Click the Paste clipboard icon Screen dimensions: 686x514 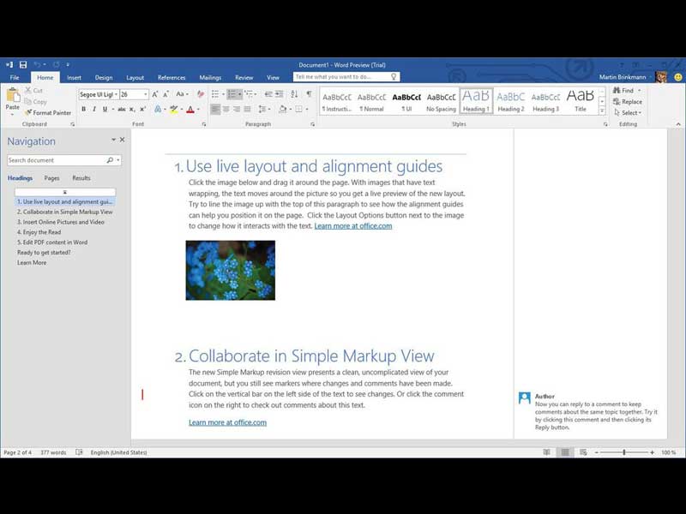click(x=12, y=97)
